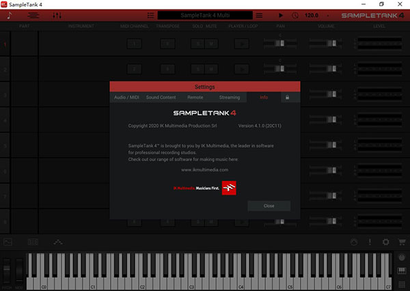Viewport: 410px width, 291px height.
Task: Open the Play view music note icon
Action: pyautogui.click(x=10, y=16)
